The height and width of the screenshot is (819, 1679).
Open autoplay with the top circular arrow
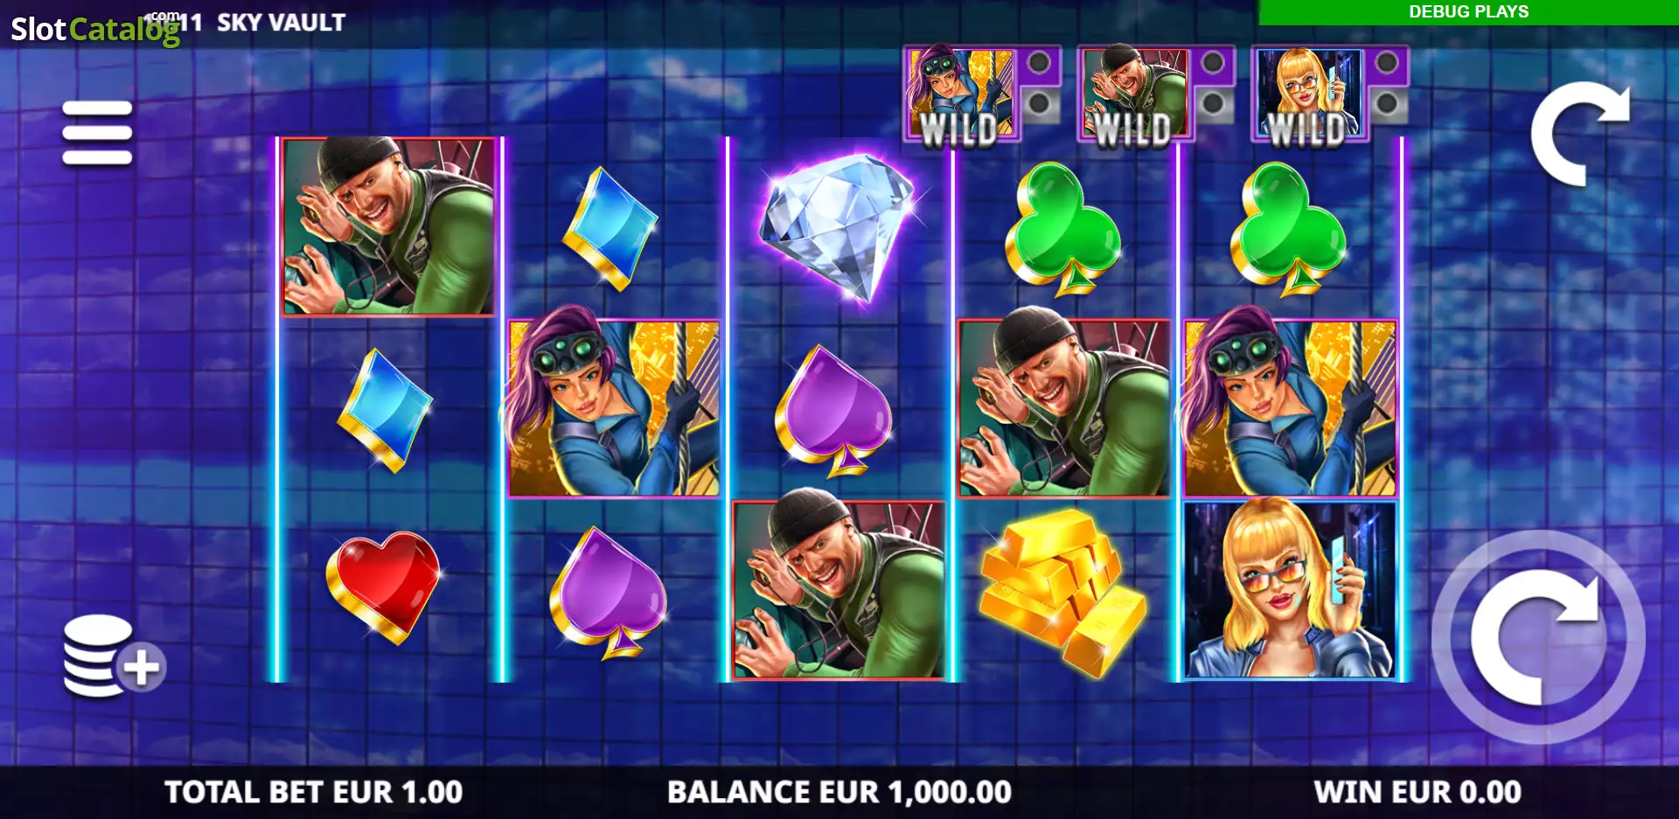[x=1579, y=133]
